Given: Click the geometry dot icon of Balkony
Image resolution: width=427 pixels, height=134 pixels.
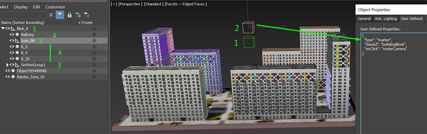Looking at the screenshot, I should tap(17, 35).
